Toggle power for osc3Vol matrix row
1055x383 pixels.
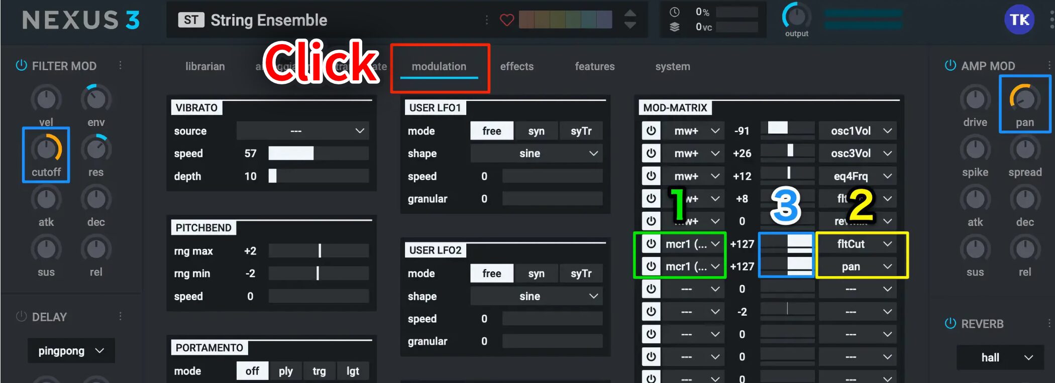point(651,154)
